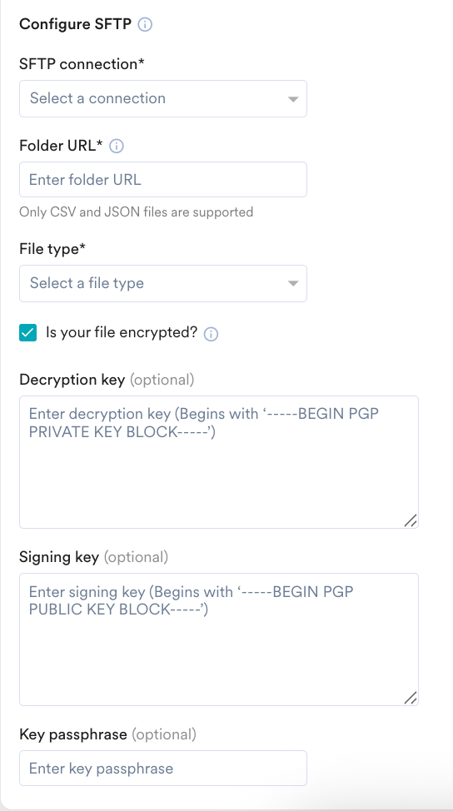Click the SFTP connection dropdown arrow
453x811 pixels.
click(293, 99)
